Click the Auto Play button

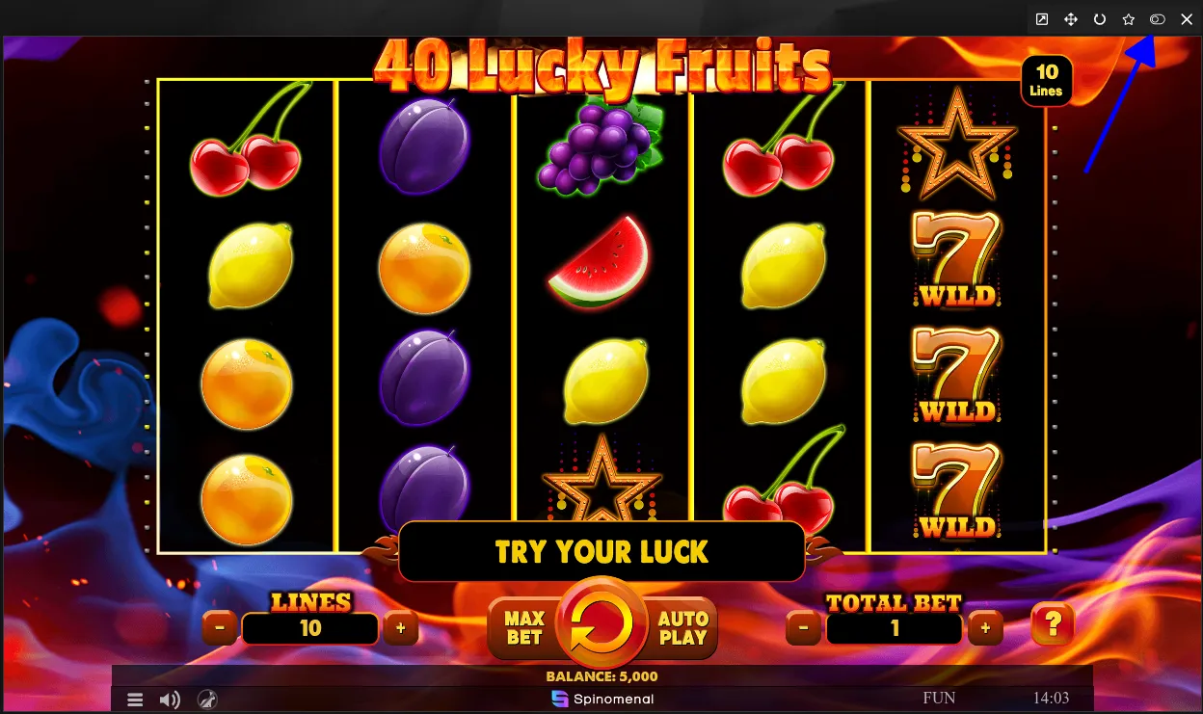pyautogui.click(x=683, y=628)
